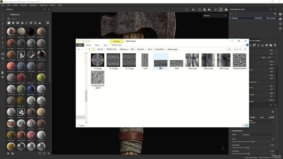Select the Eraser tool in left toolbar

(3, 19)
